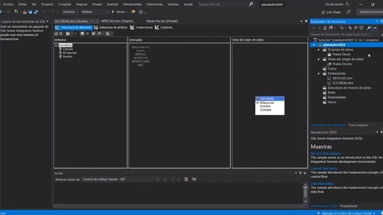Click the Save icon in the main toolbar

(31, 12)
